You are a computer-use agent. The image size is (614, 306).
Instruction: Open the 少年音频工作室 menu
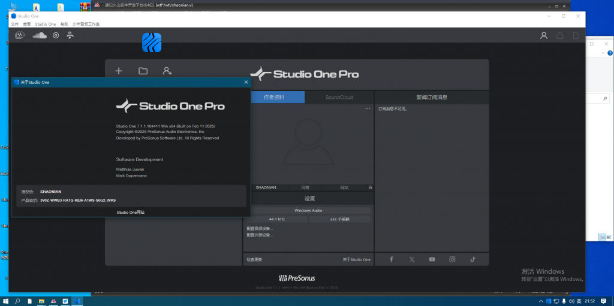86,25
